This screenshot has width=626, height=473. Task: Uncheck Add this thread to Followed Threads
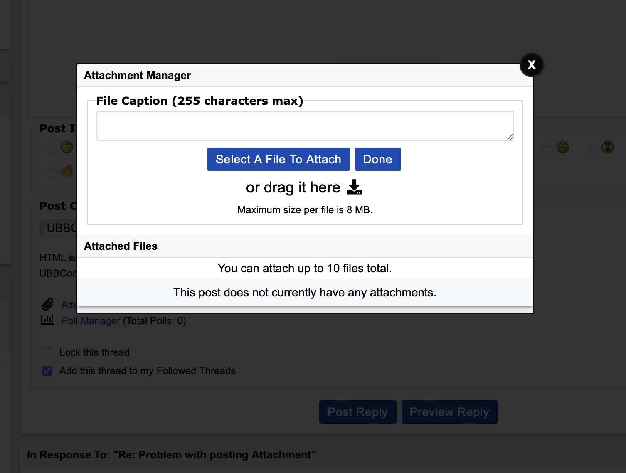point(47,371)
